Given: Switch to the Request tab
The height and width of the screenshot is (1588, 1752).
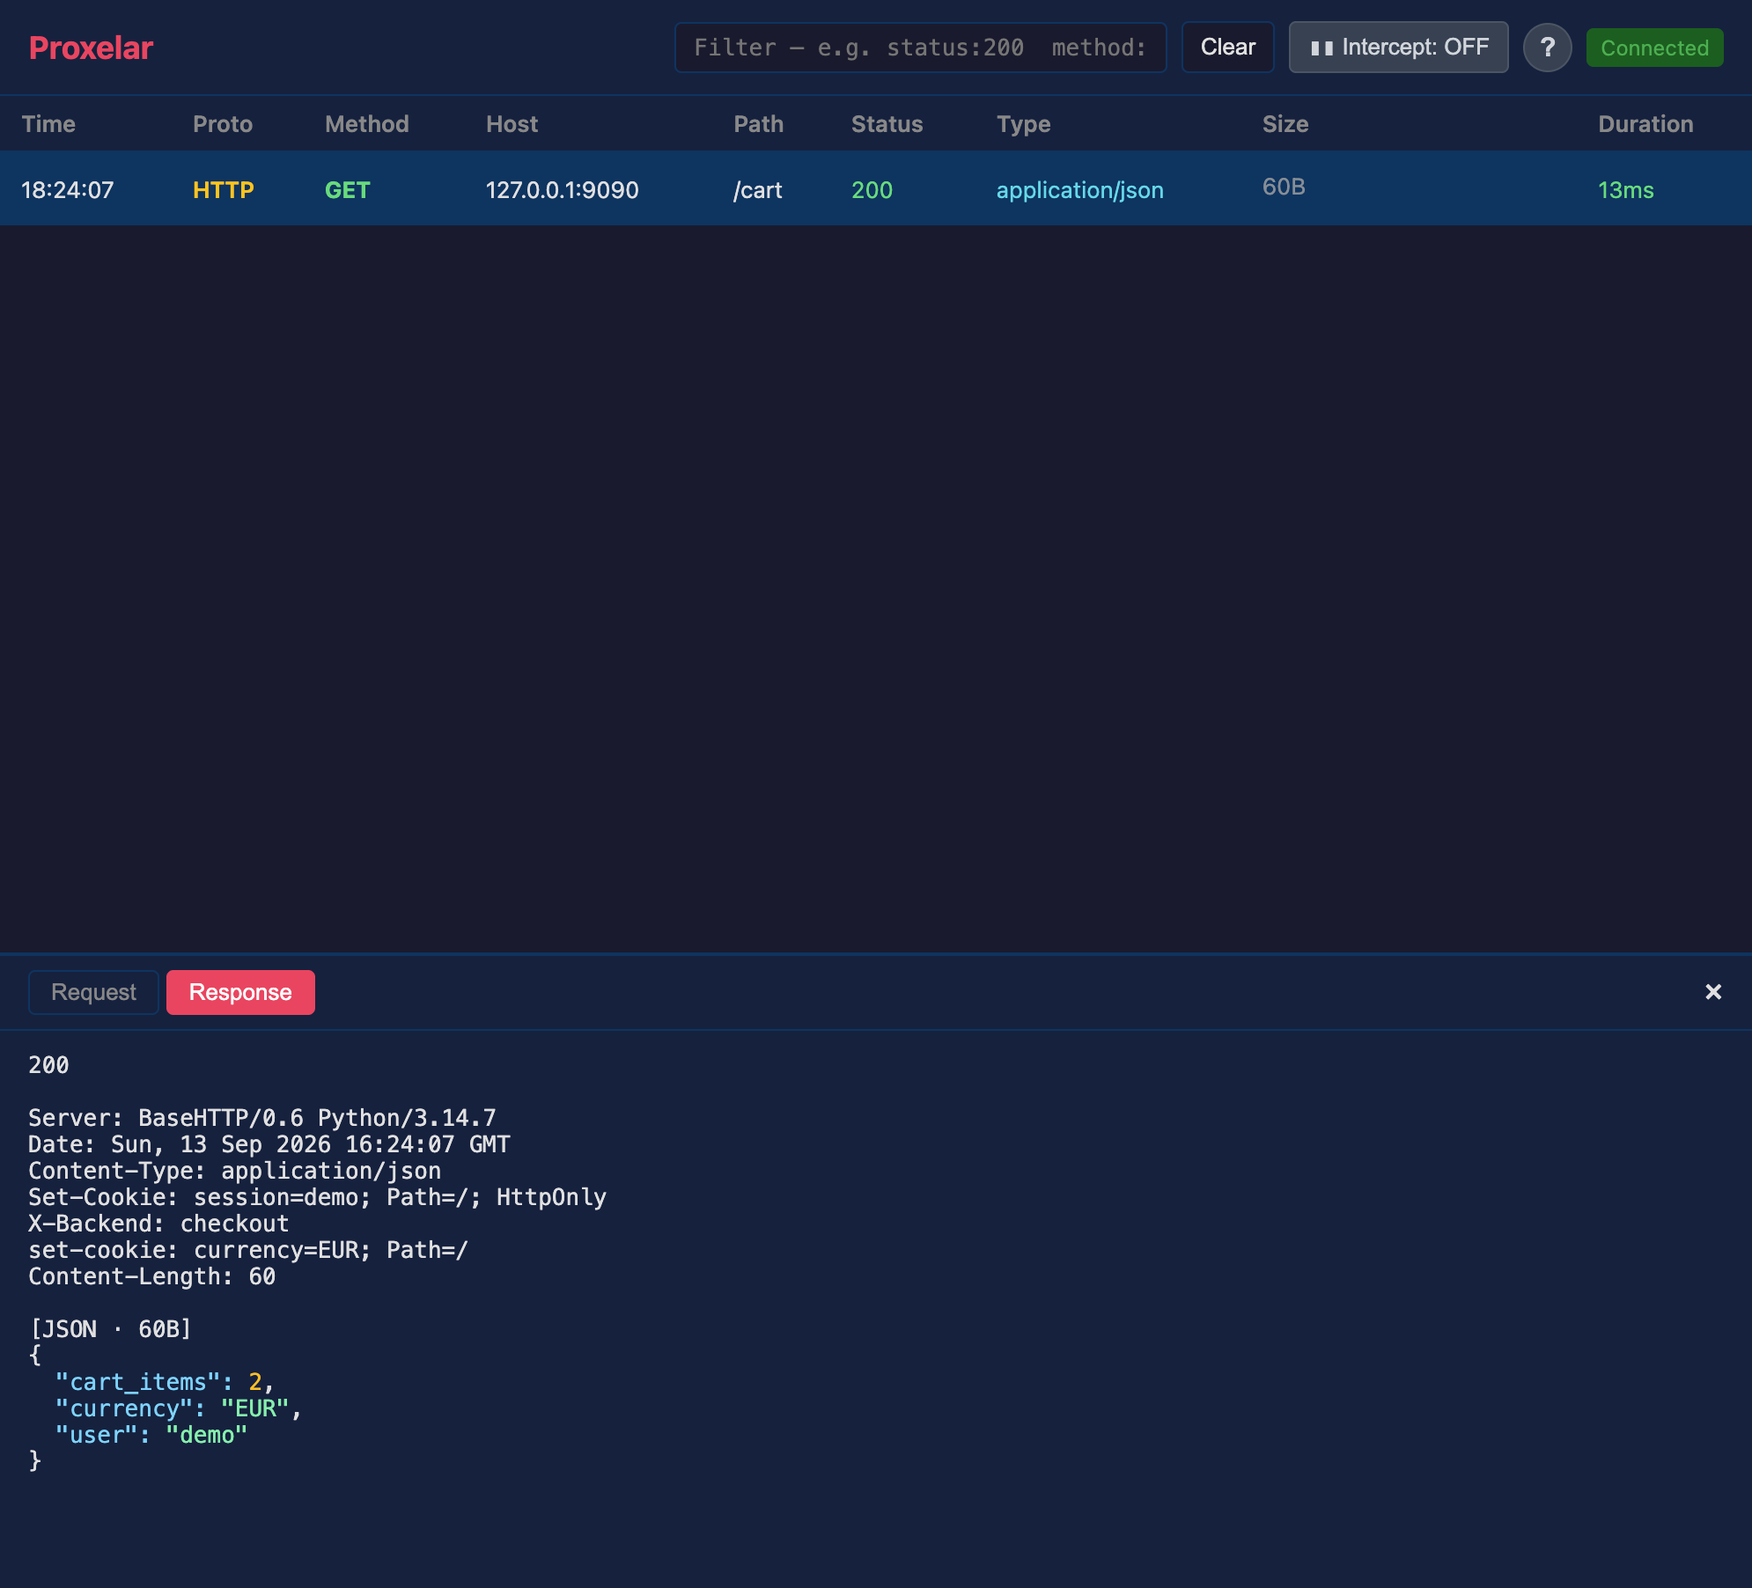Looking at the screenshot, I should [x=93, y=992].
